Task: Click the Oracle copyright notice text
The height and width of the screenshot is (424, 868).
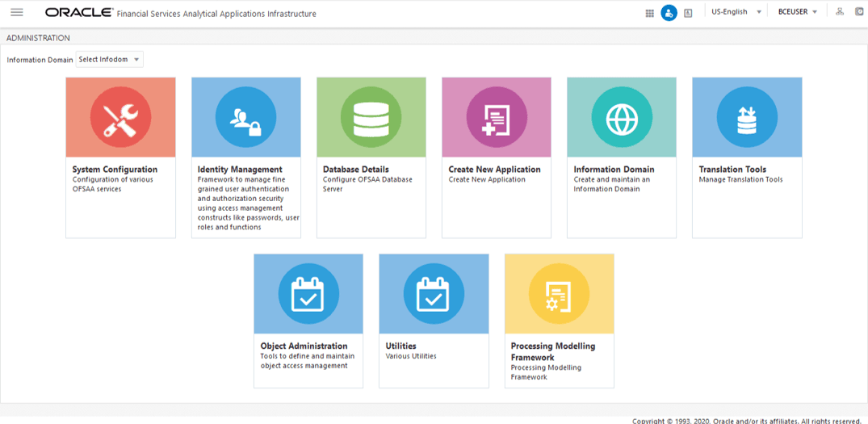Action: tap(745, 421)
